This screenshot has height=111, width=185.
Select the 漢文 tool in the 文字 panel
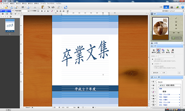coord(173,51)
